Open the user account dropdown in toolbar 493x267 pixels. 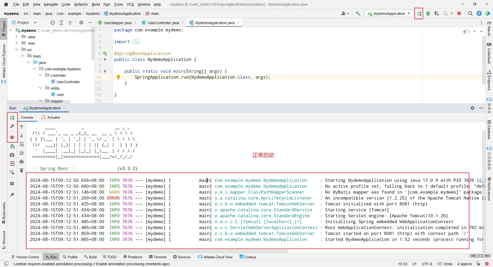(345, 14)
